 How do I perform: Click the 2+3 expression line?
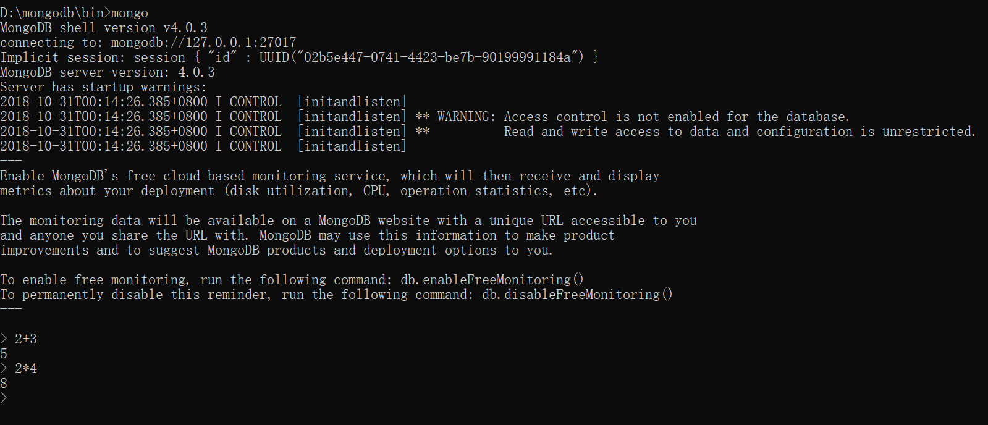click(x=25, y=339)
